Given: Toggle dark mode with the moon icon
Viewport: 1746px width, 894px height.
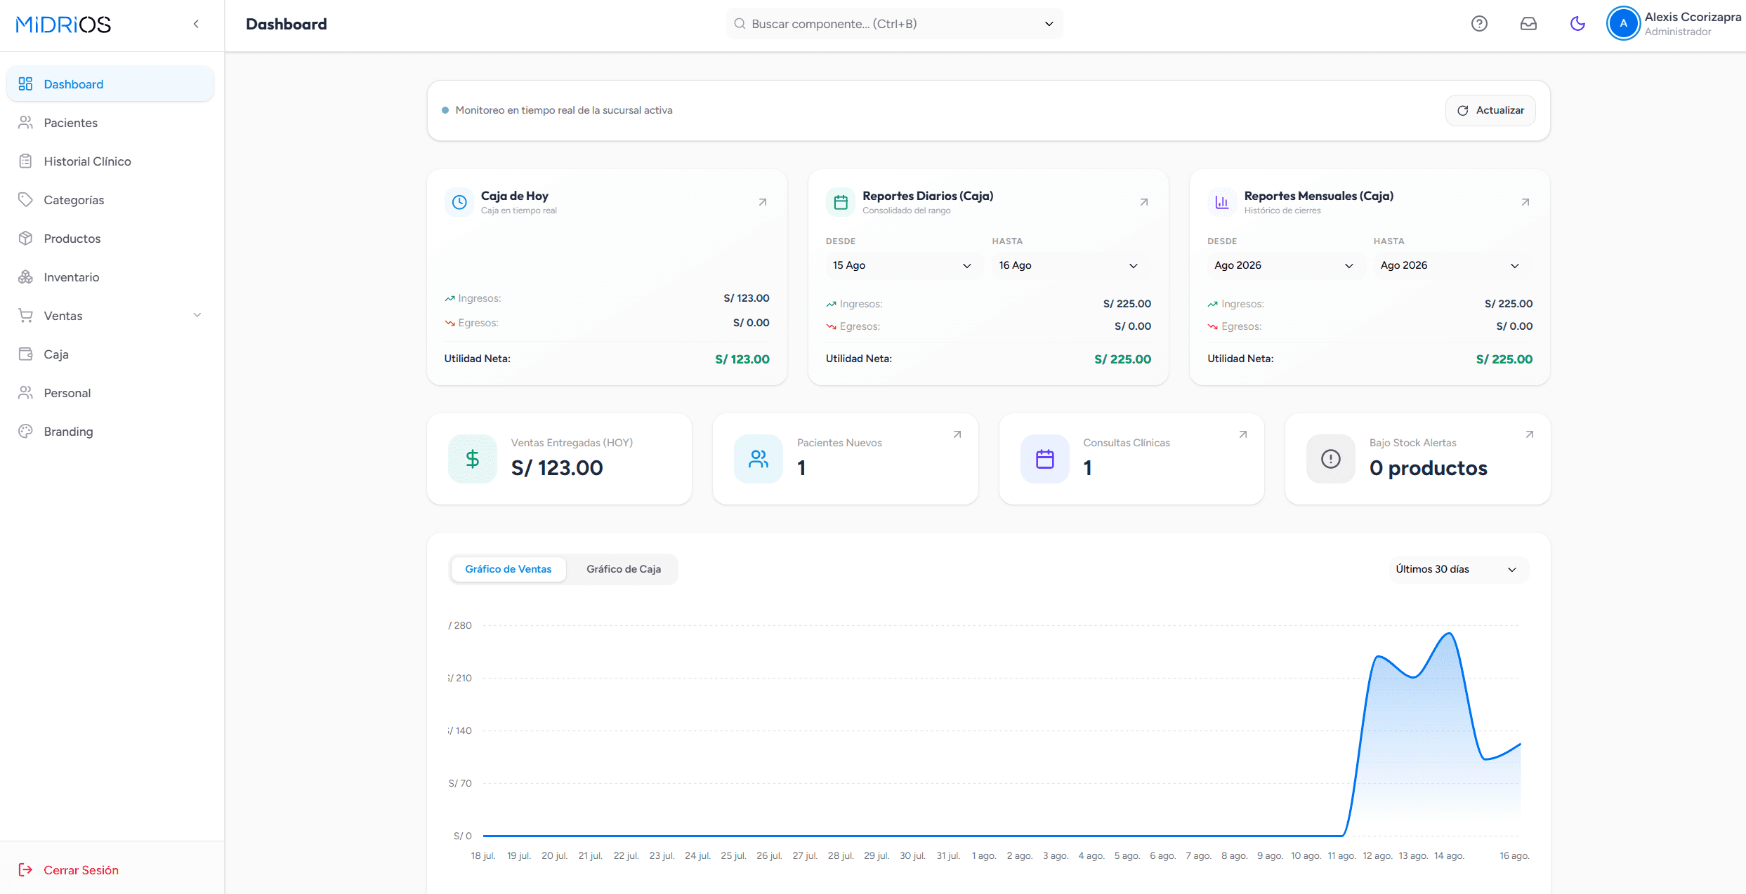Looking at the screenshot, I should point(1577,24).
